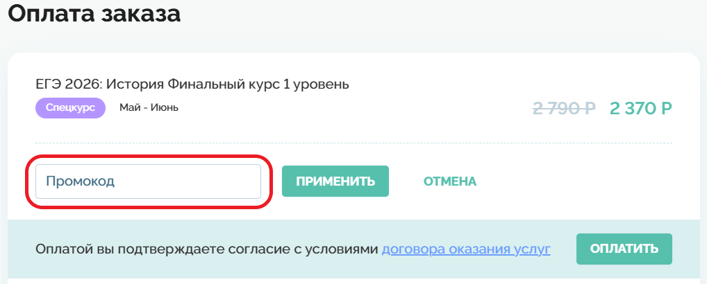Click the words Финальный курс in title
The height and width of the screenshot is (284, 707).
click(x=224, y=85)
